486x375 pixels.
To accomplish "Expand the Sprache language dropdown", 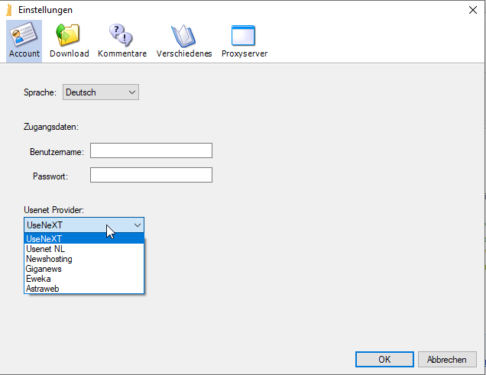I will coord(101,92).
